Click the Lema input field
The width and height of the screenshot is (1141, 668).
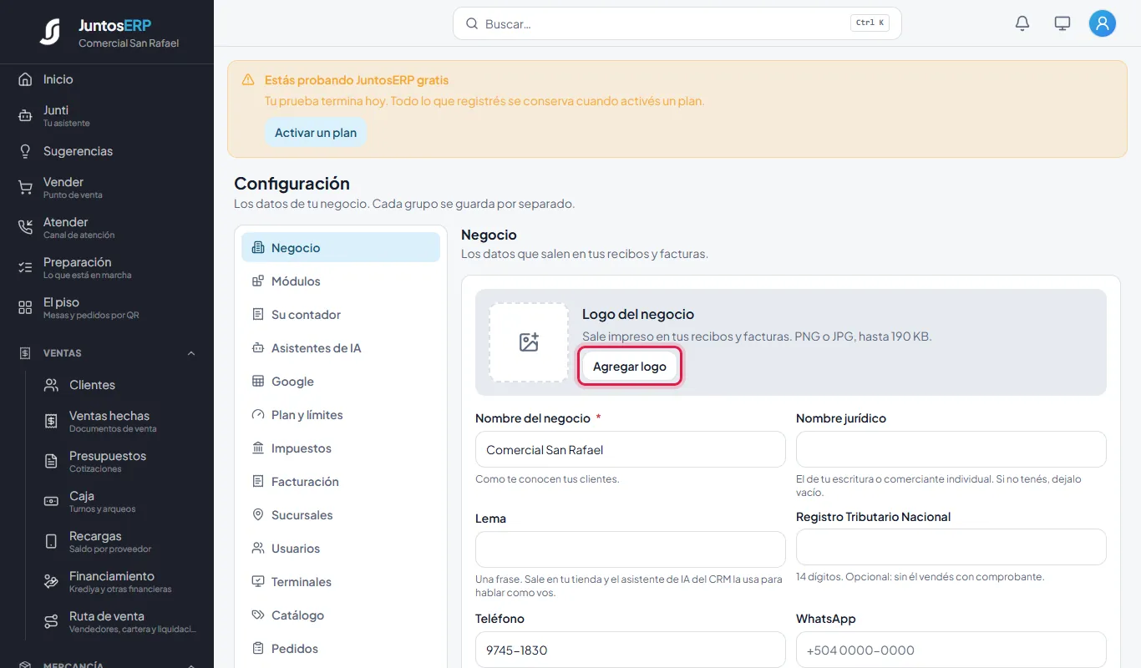click(631, 549)
